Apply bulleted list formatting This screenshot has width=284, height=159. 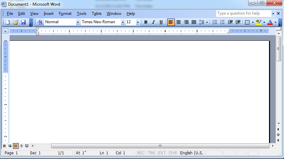coord(222,22)
